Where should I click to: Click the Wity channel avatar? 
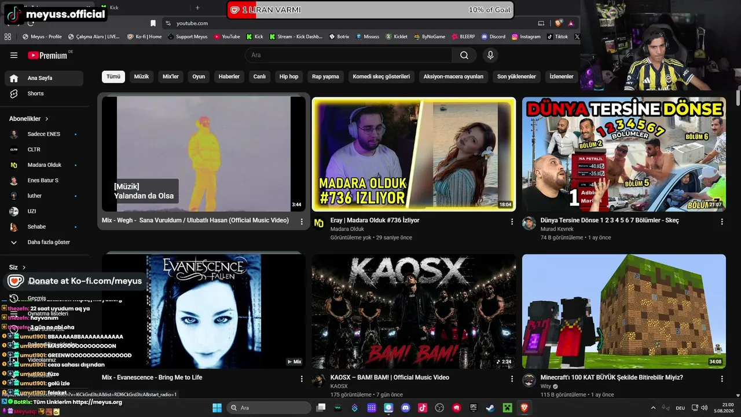coord(529,381)
